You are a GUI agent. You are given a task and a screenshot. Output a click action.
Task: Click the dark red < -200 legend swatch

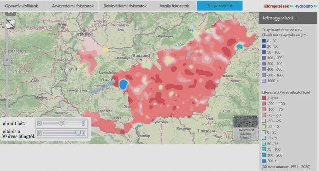pos(264,98)
